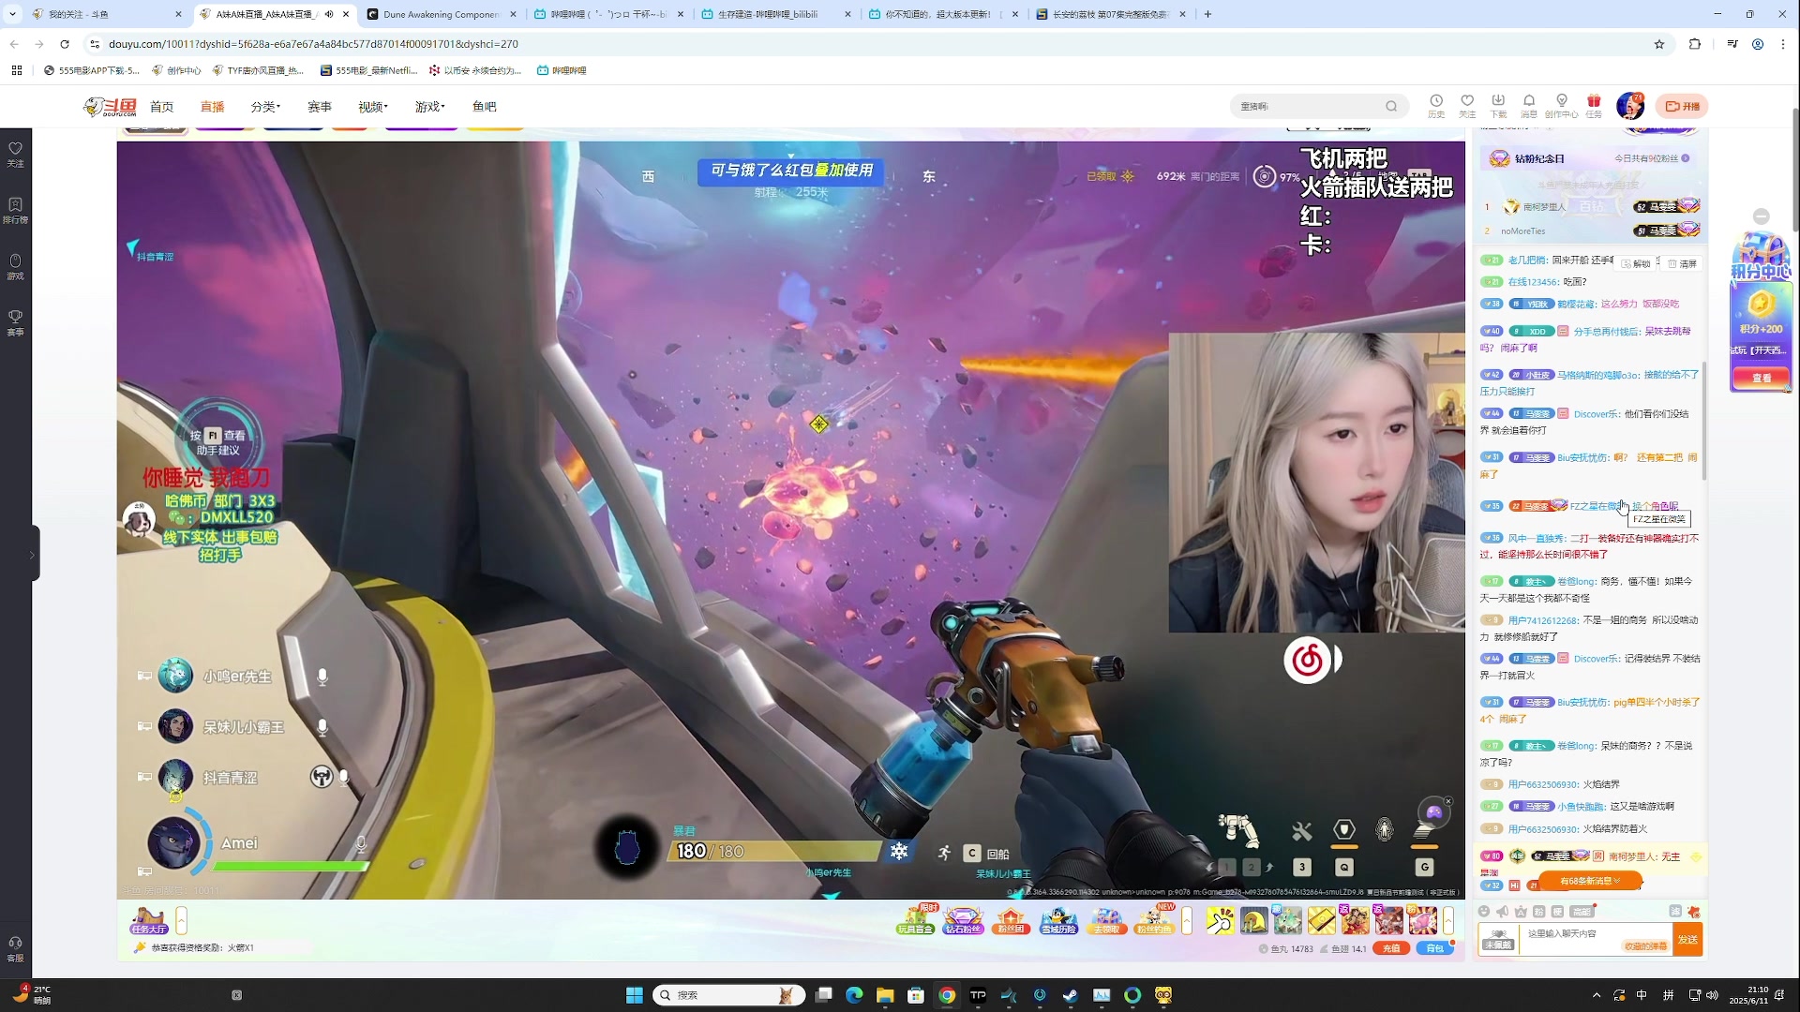Click the browser address bar URL

click(x=313, y=44)
